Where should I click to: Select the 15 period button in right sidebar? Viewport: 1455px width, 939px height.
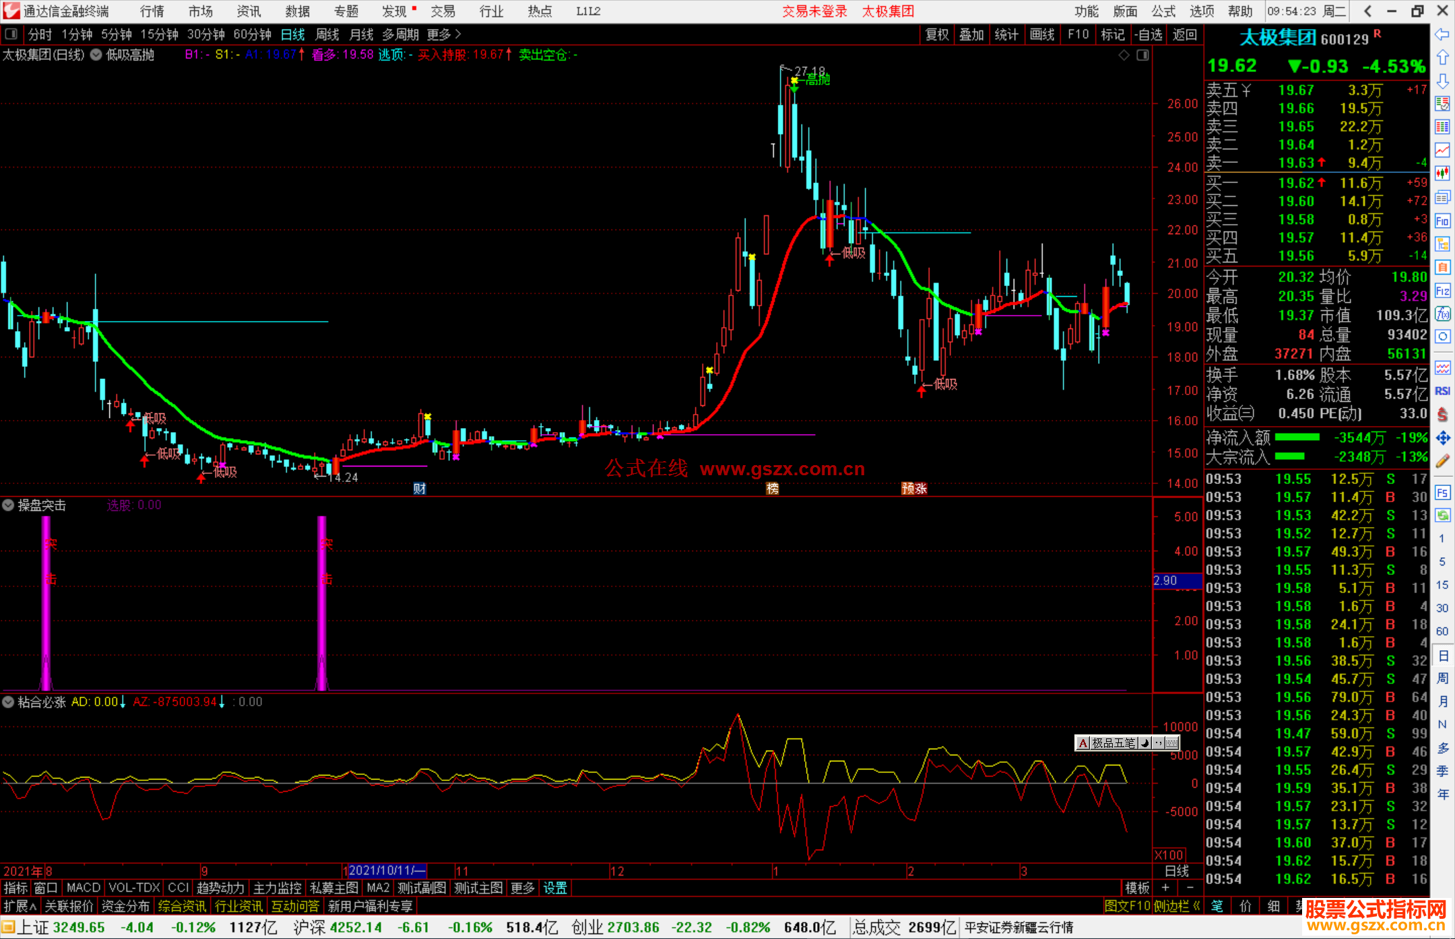[1442, 585]
